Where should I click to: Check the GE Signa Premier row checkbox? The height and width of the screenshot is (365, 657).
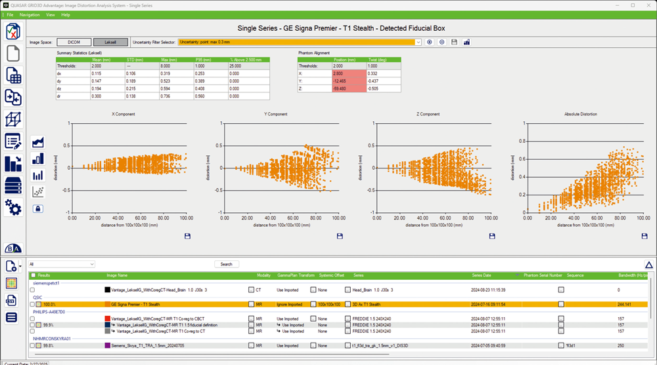click(32, 305)
